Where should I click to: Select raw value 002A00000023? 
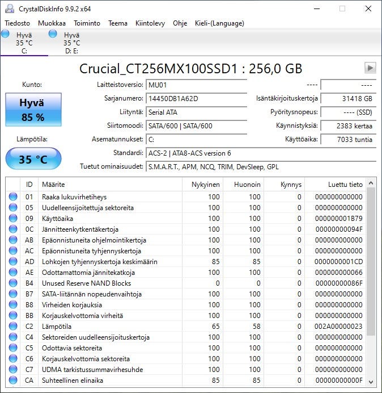click(x=338, y=327)
